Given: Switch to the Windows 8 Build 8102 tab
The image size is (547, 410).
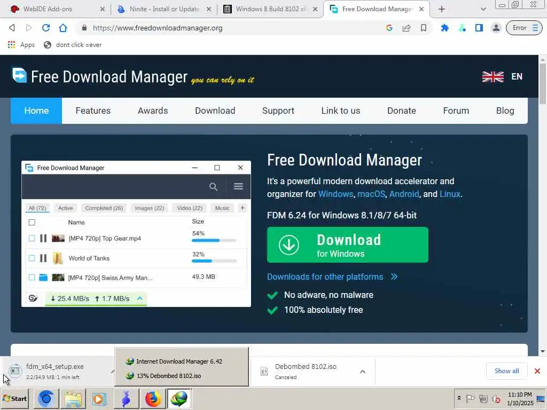Looking at the screenshot, I should [270, 9].
